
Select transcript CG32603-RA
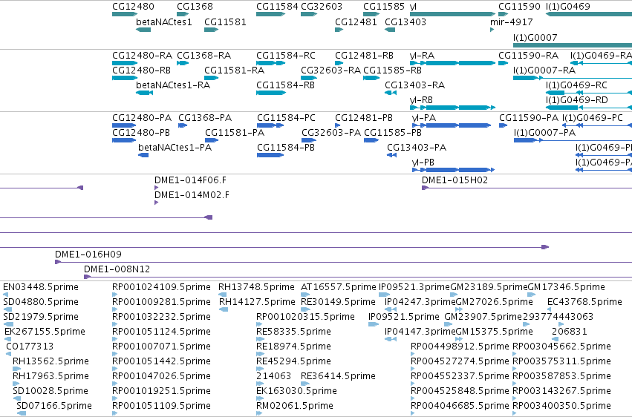tap(309, 78)
